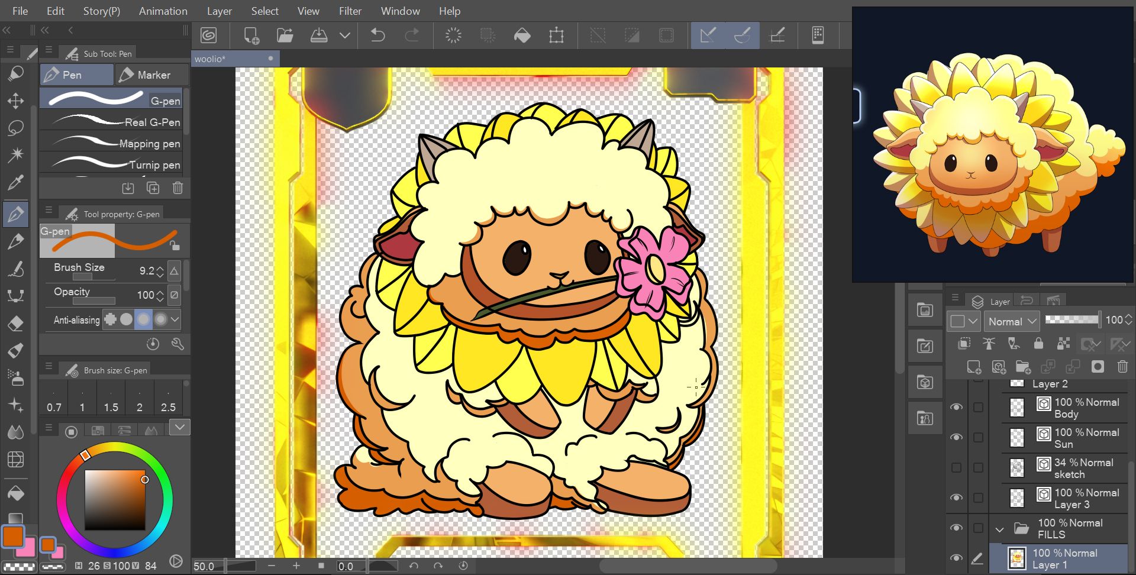Open a file from the command bar
The width and height of the screenshot is (1136, 575).
click(x=285, y=35)
